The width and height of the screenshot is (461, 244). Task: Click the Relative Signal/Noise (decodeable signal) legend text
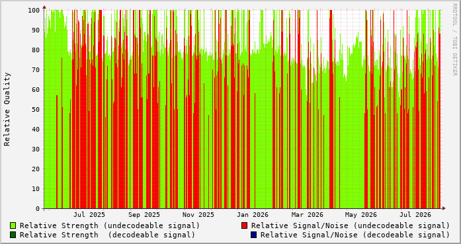click(355, 235)
